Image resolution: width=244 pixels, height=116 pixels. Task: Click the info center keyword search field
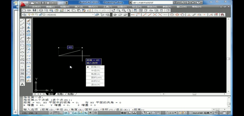coord(152,3)
